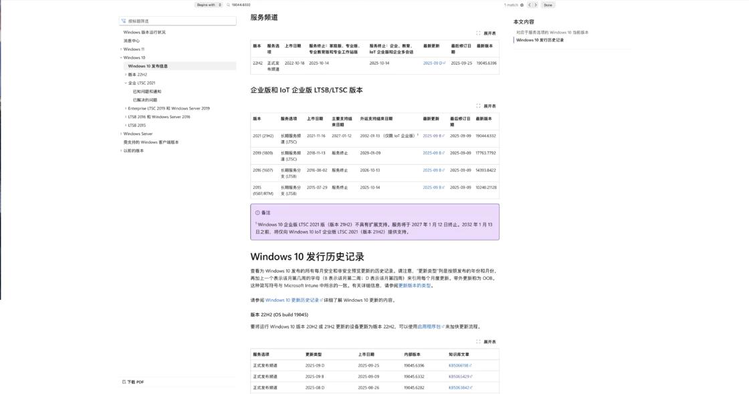Click the expand icon above the LTSB/LTSC table

point(478,106)
